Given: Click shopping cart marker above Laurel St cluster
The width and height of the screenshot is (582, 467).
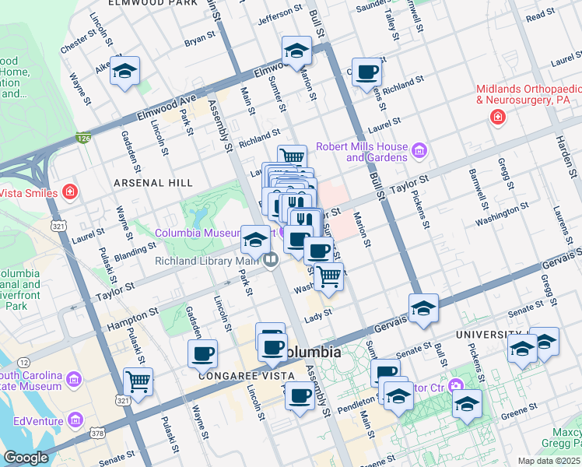Looking at the screenshot, I should point(292,156).
